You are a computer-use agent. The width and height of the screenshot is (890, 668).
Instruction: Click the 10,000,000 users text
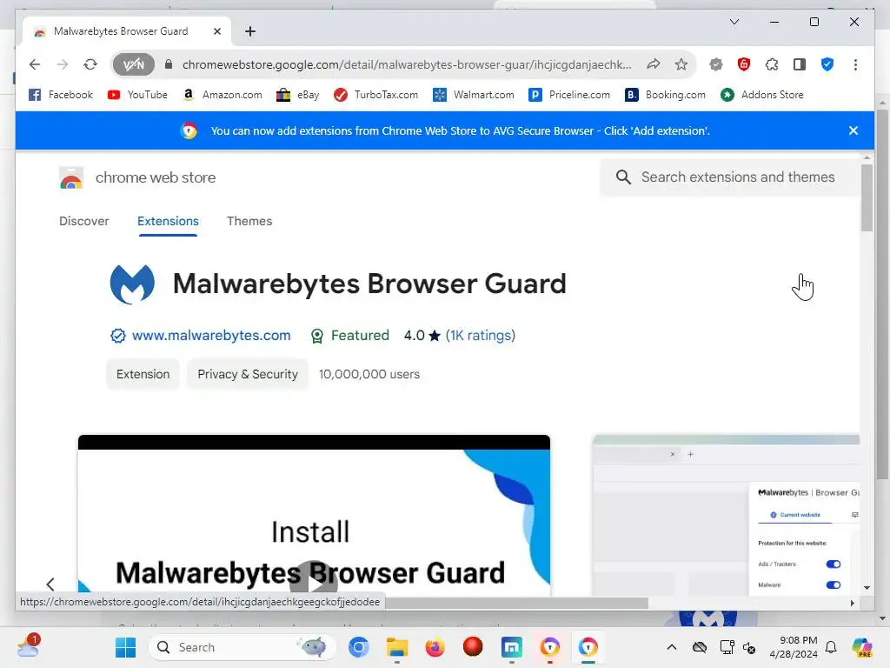click(x=369, y=374)
